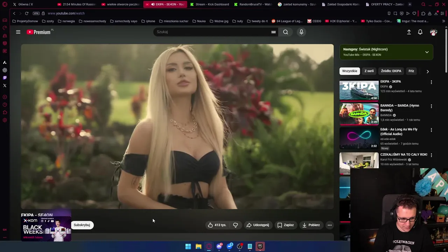Open the BANNDA — BANDA video thumbnail
This screenshot has height=252, width=448.
pyautogui.click(x=359, y=114)
